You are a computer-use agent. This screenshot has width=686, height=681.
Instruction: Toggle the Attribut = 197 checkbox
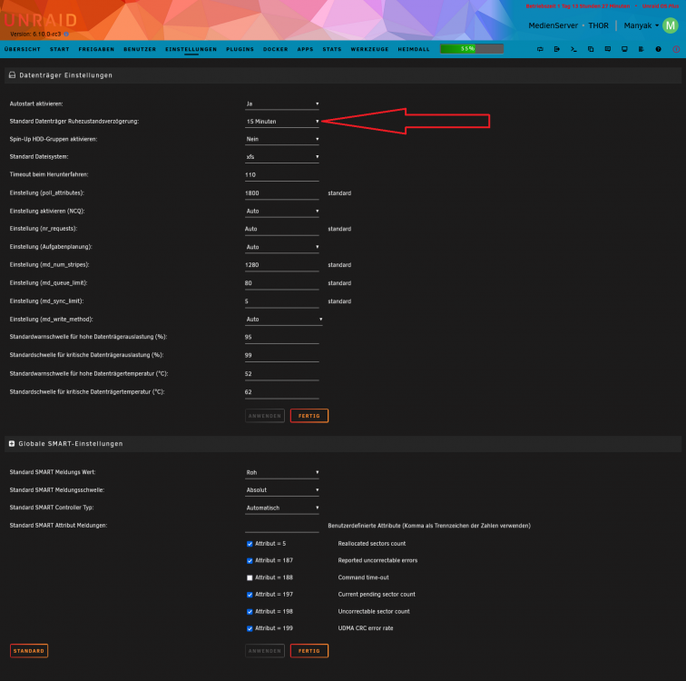250,595
